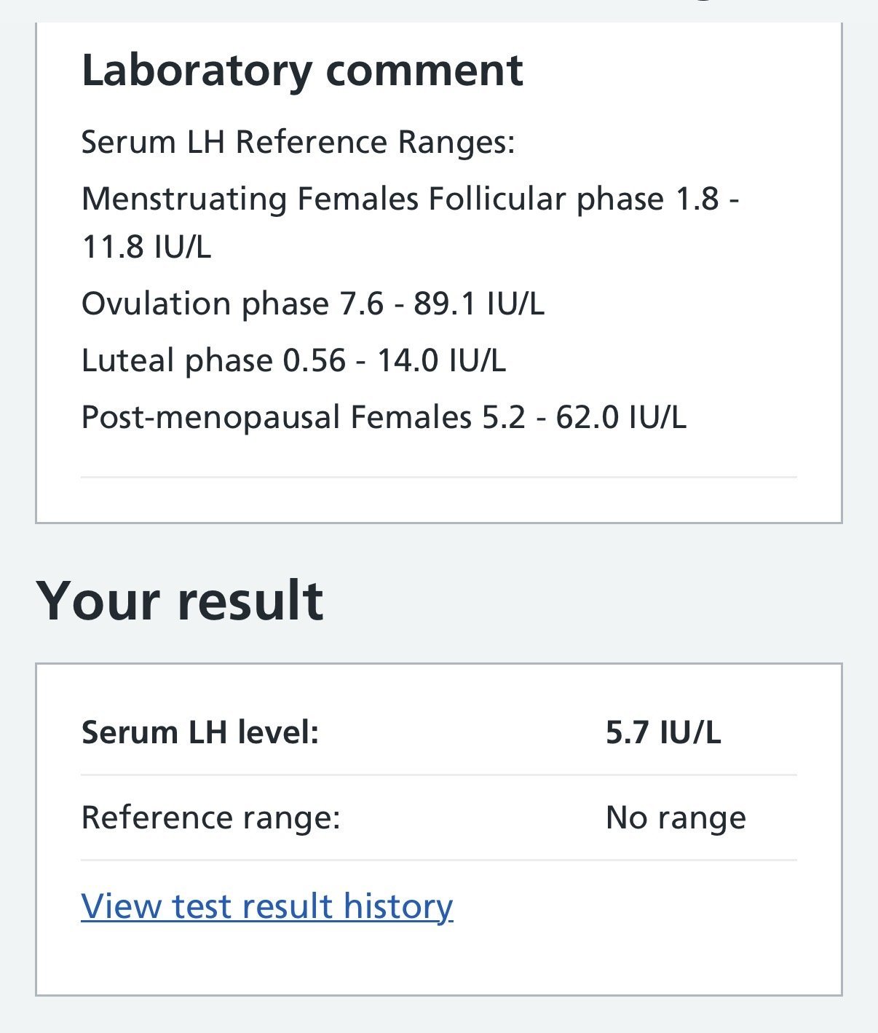Screen dimensions: 878x1033
Task: Tap the Serum LH level label
Action: tap(200, 732)
